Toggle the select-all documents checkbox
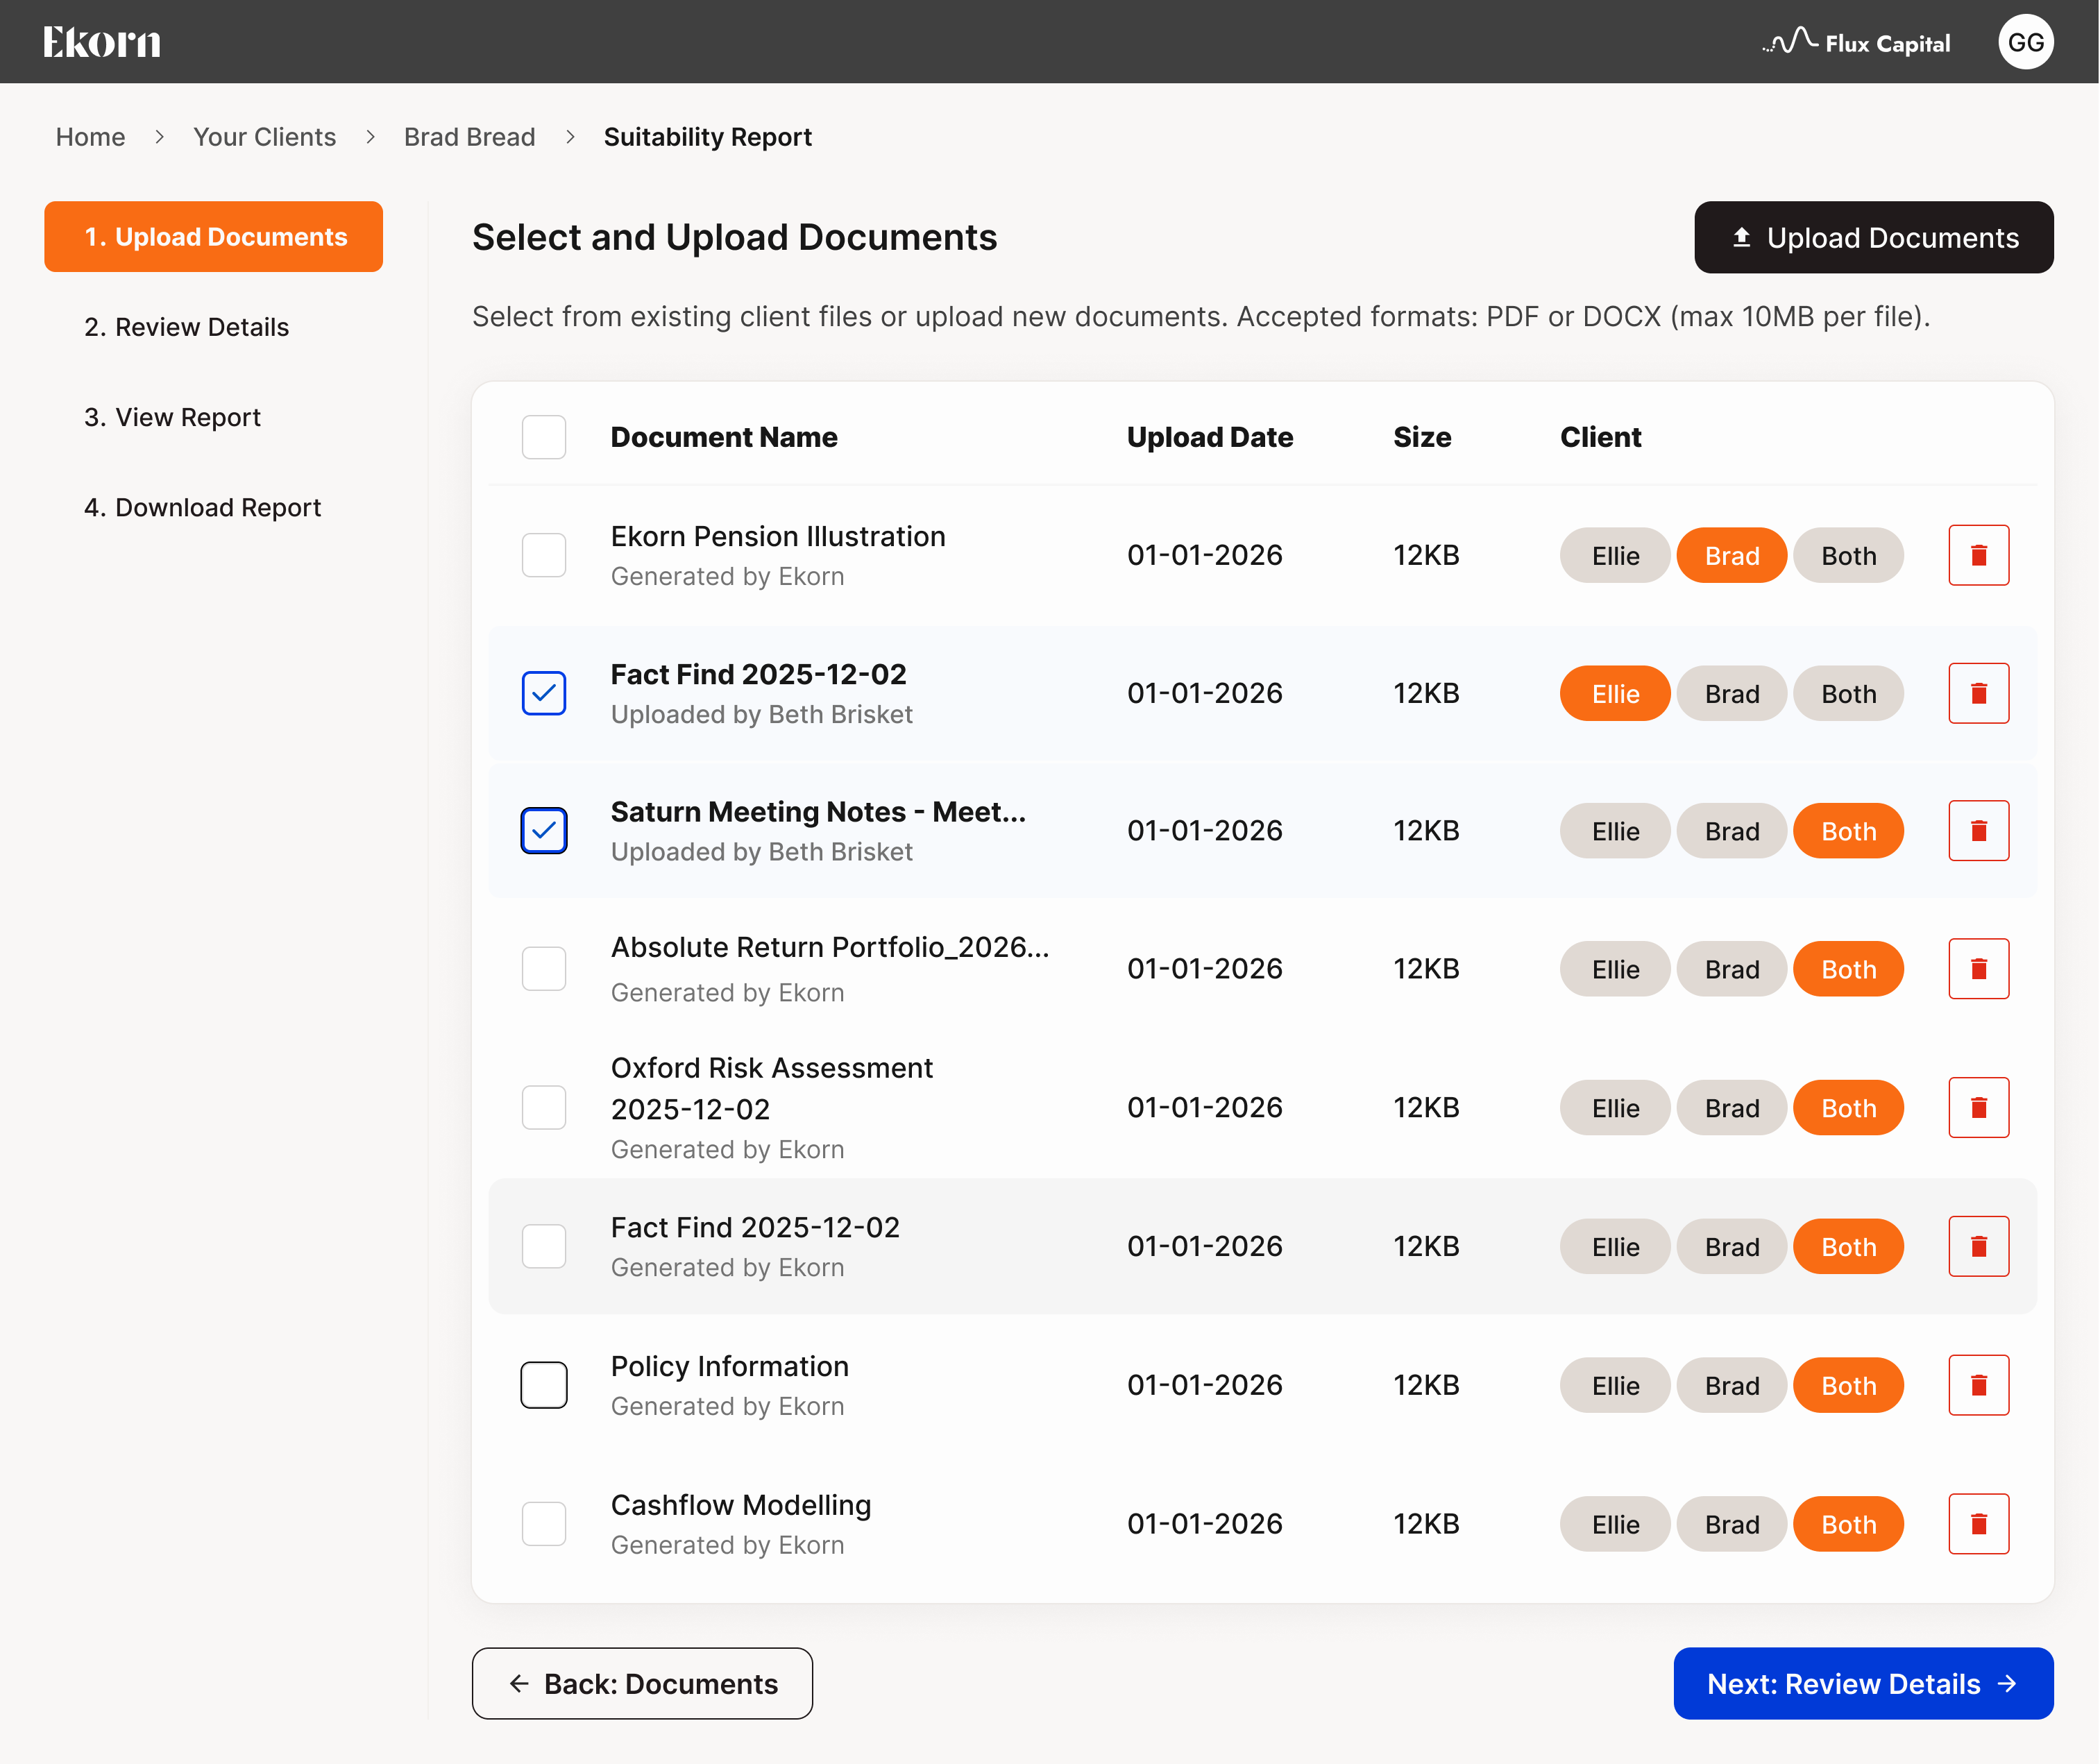This screenshot has height=1764, width=2100. click(x=544, y=437)
